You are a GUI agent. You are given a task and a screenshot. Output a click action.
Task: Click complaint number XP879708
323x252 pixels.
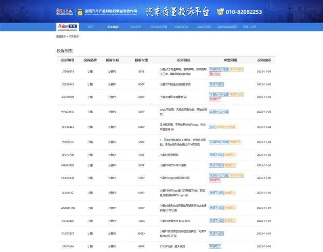coord(68,155)
